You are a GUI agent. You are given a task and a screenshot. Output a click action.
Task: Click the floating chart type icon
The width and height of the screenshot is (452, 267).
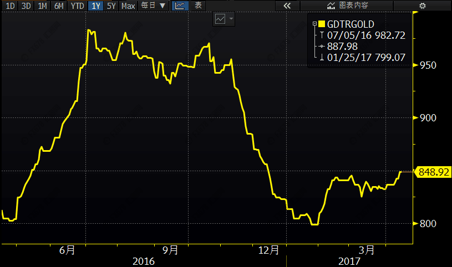tap(220, 19)
